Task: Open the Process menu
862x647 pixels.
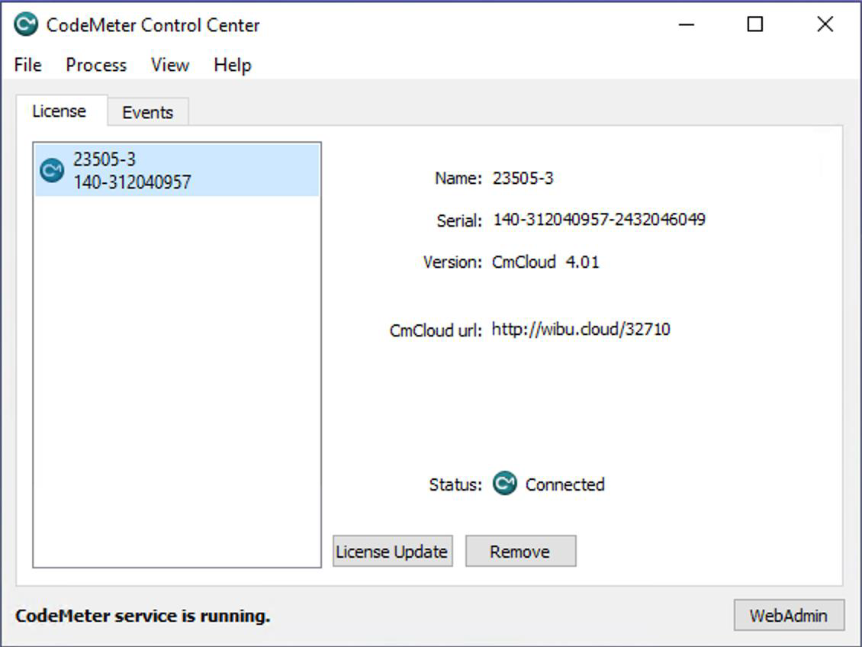Action: pyautogui.click(x=96, y=65)
